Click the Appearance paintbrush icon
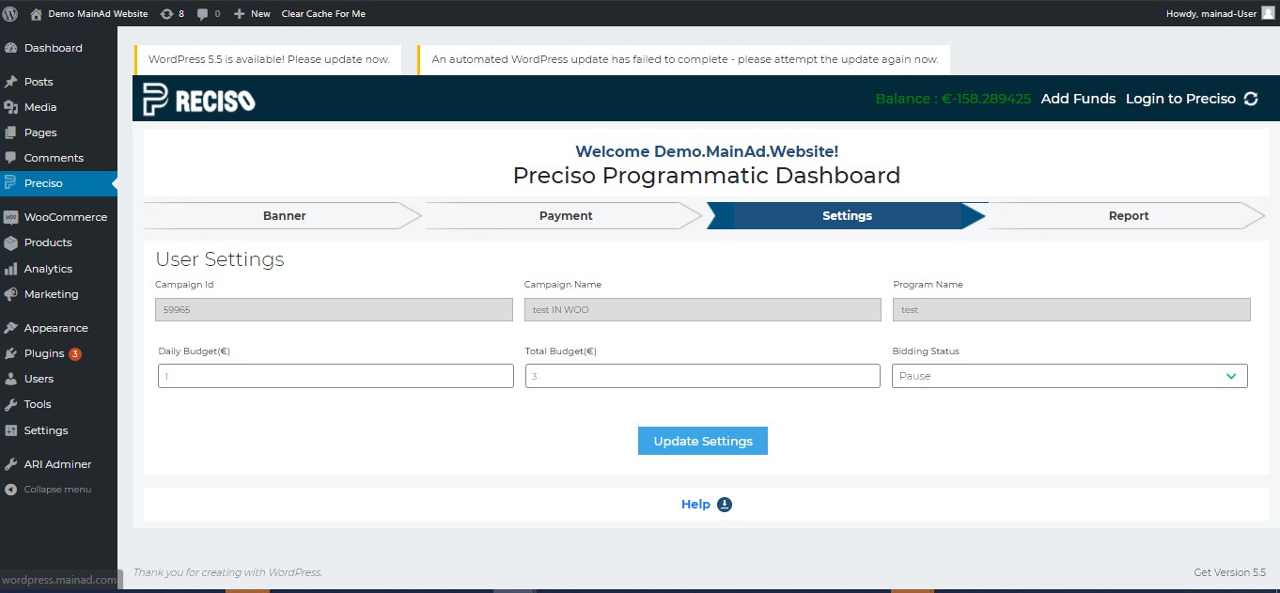Image resolution: width=1280 pixels, height=593 pixels. click(11, 328)
